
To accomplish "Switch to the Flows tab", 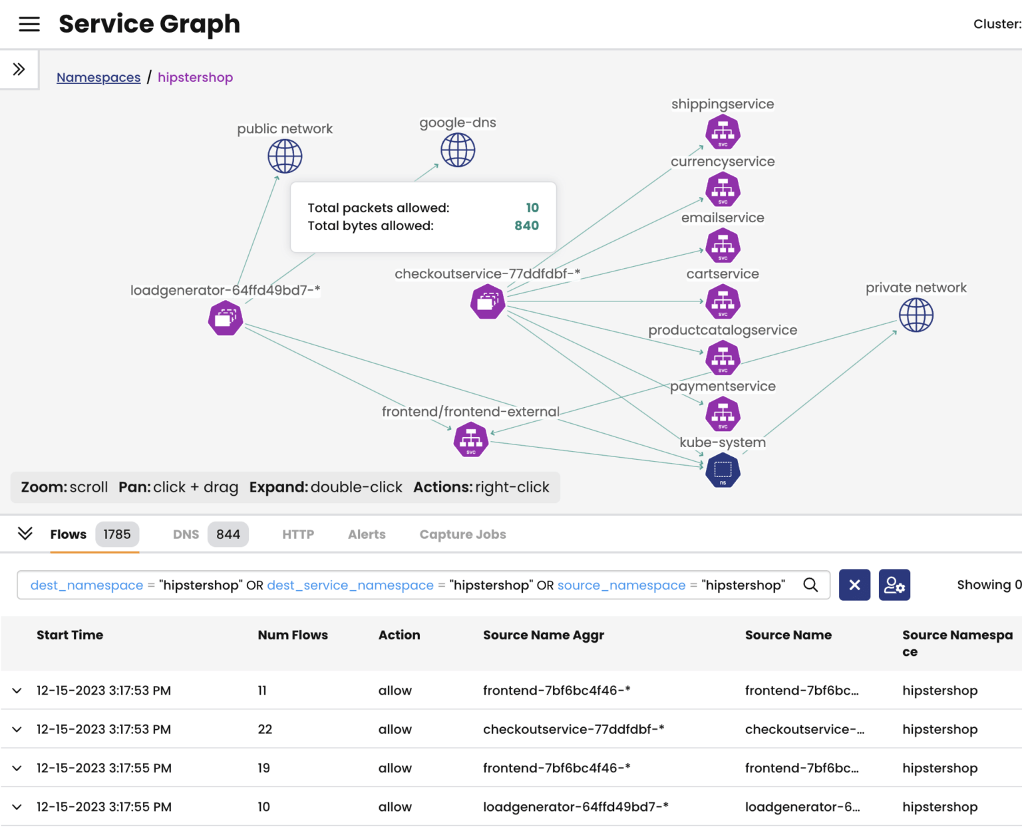I will click(94, 534).
